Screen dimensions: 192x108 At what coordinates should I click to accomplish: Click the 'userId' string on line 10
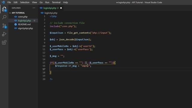tap(87, 46)
